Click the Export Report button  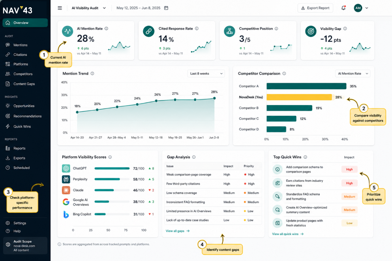315,8
